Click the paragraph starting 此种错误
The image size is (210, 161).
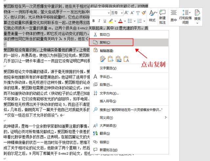click(47, 140)
